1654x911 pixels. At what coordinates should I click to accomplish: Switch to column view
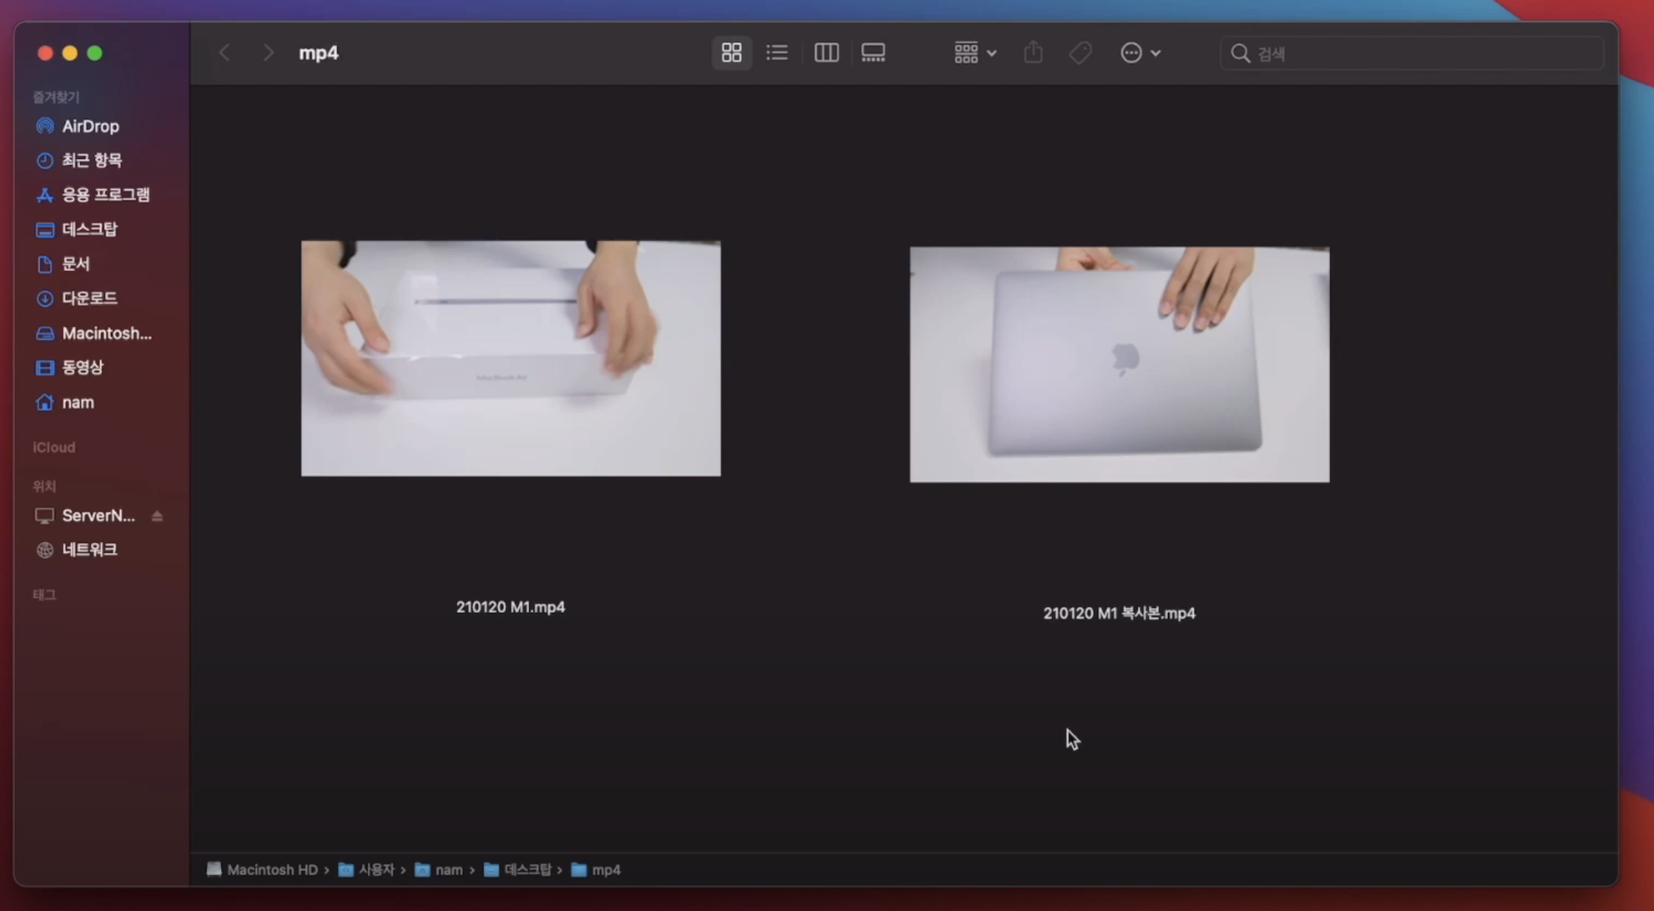tap(826, 53)
